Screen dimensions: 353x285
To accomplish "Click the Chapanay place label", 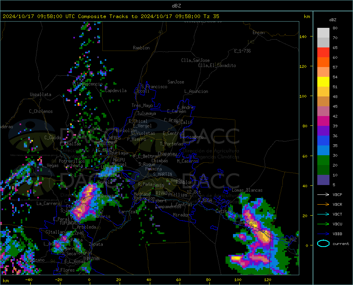I will pos(167,154).
